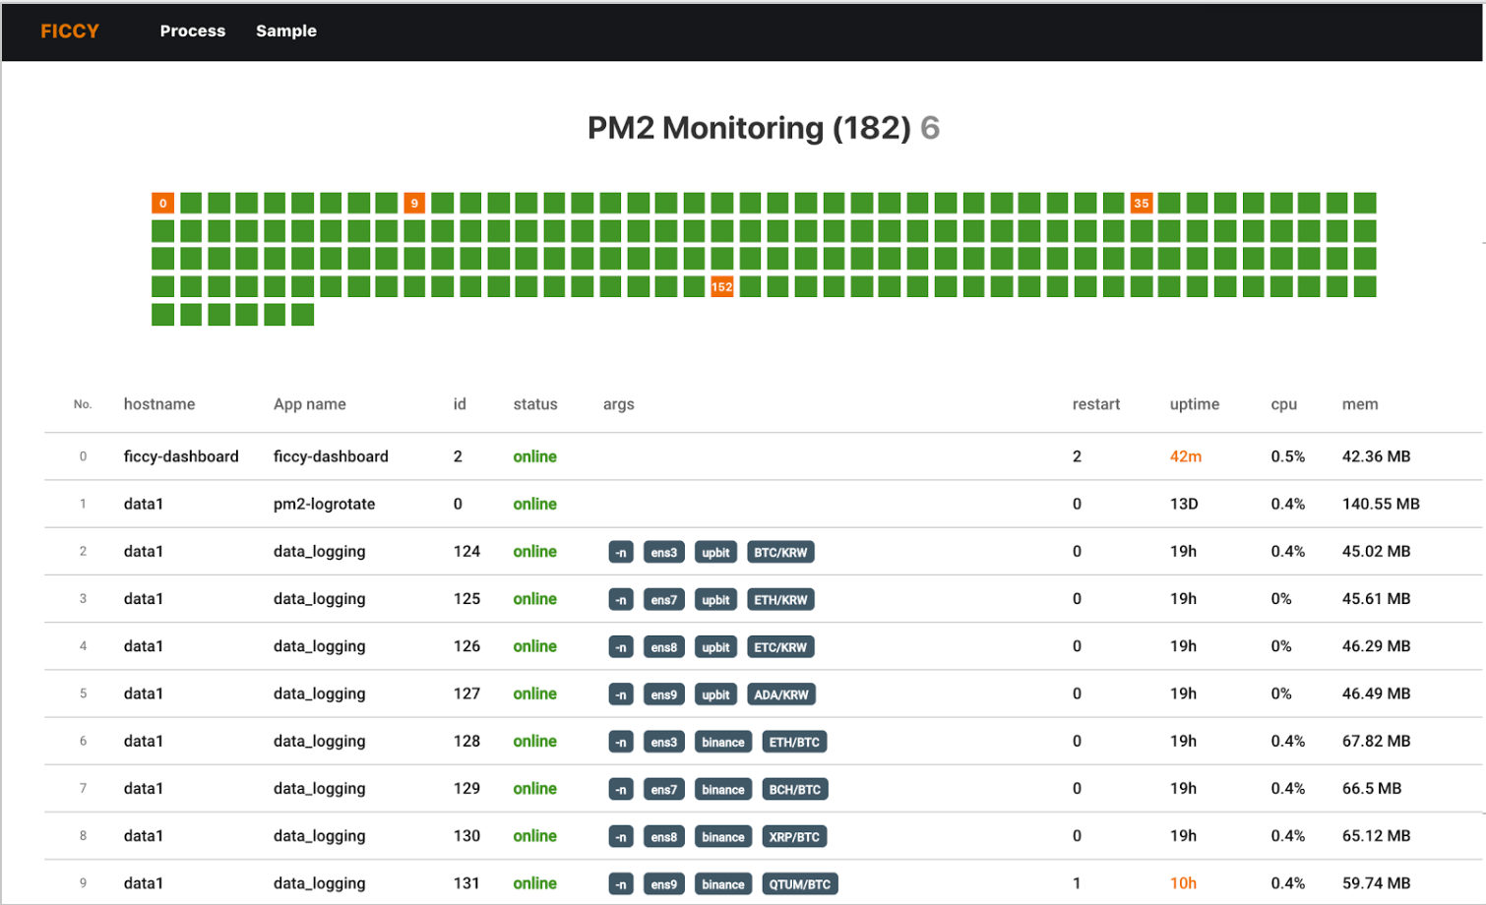Click the ens3 badge on row id 124

point(663,552)
